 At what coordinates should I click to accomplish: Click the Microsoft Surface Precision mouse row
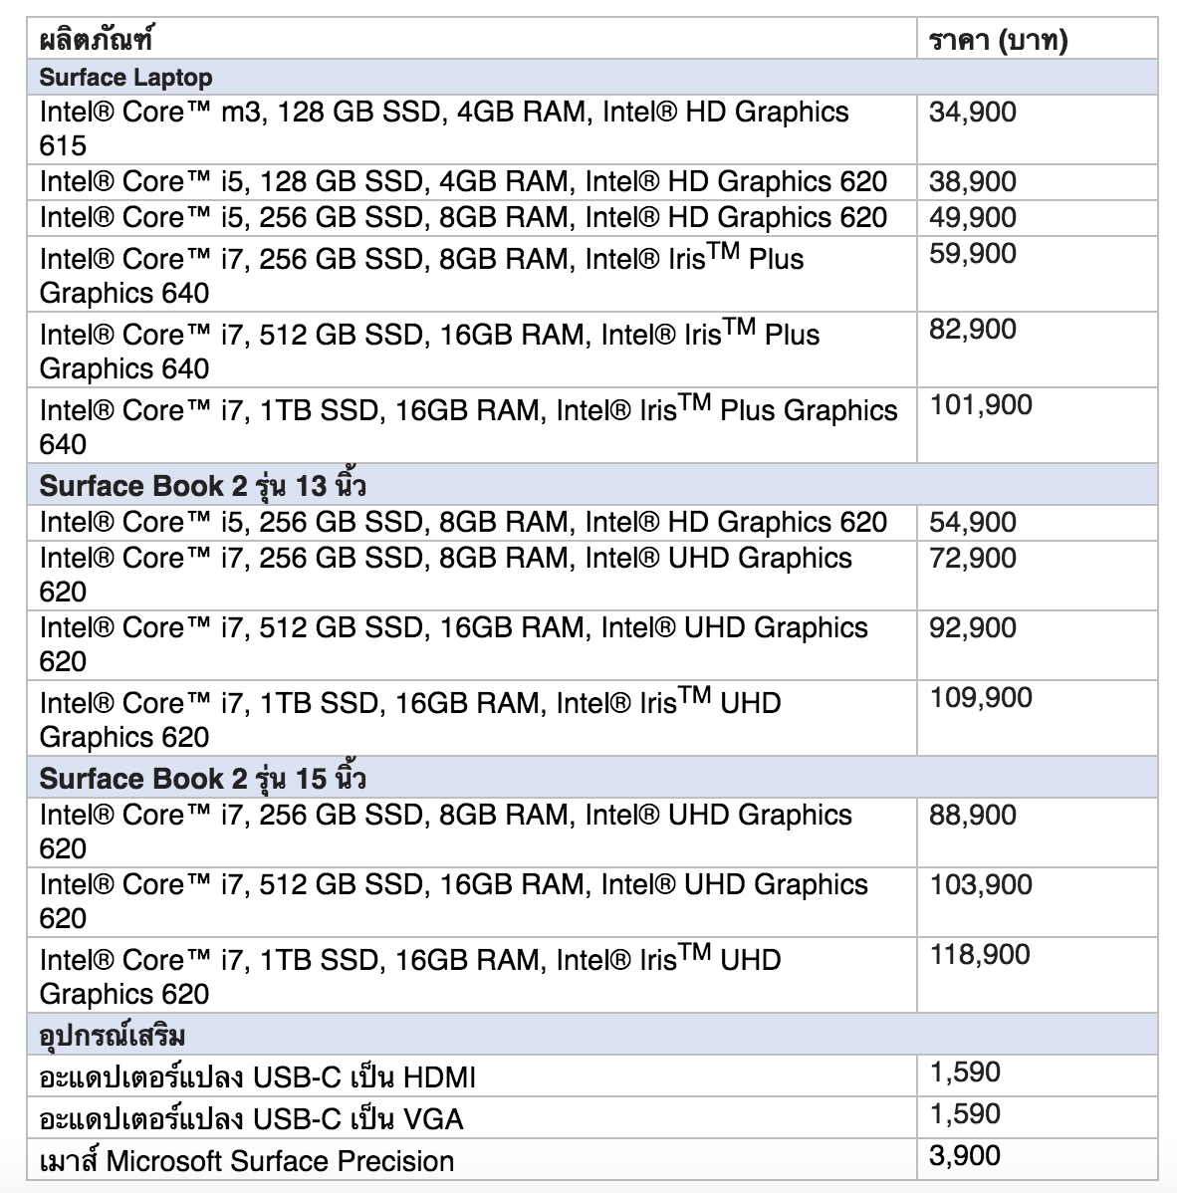coord(247,1161)
